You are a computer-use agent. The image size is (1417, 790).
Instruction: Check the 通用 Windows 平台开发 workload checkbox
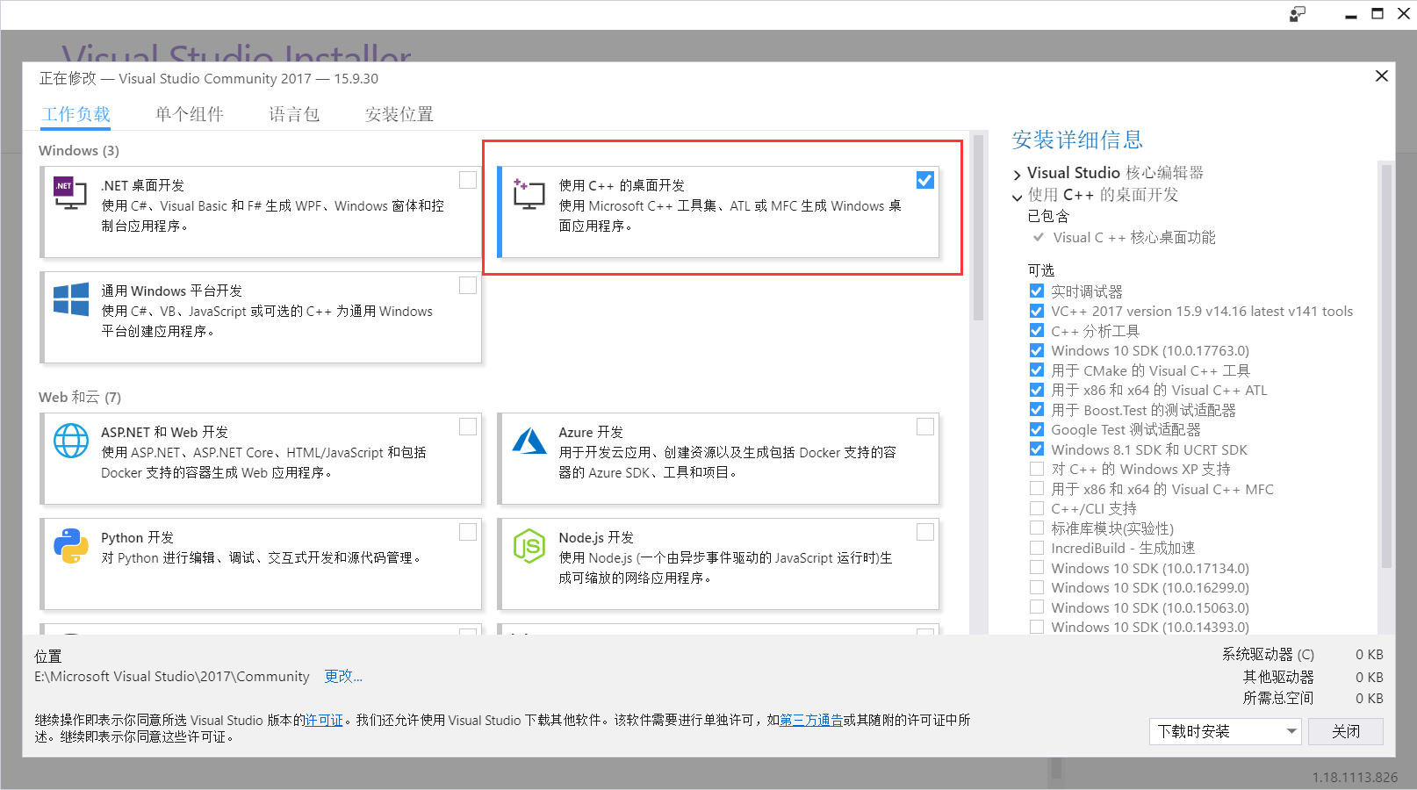468,285
